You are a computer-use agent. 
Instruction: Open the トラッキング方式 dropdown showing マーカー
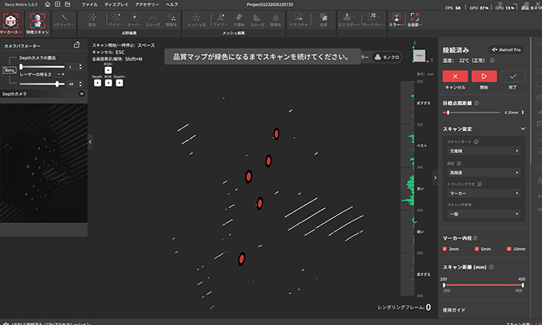coord(483,193)
